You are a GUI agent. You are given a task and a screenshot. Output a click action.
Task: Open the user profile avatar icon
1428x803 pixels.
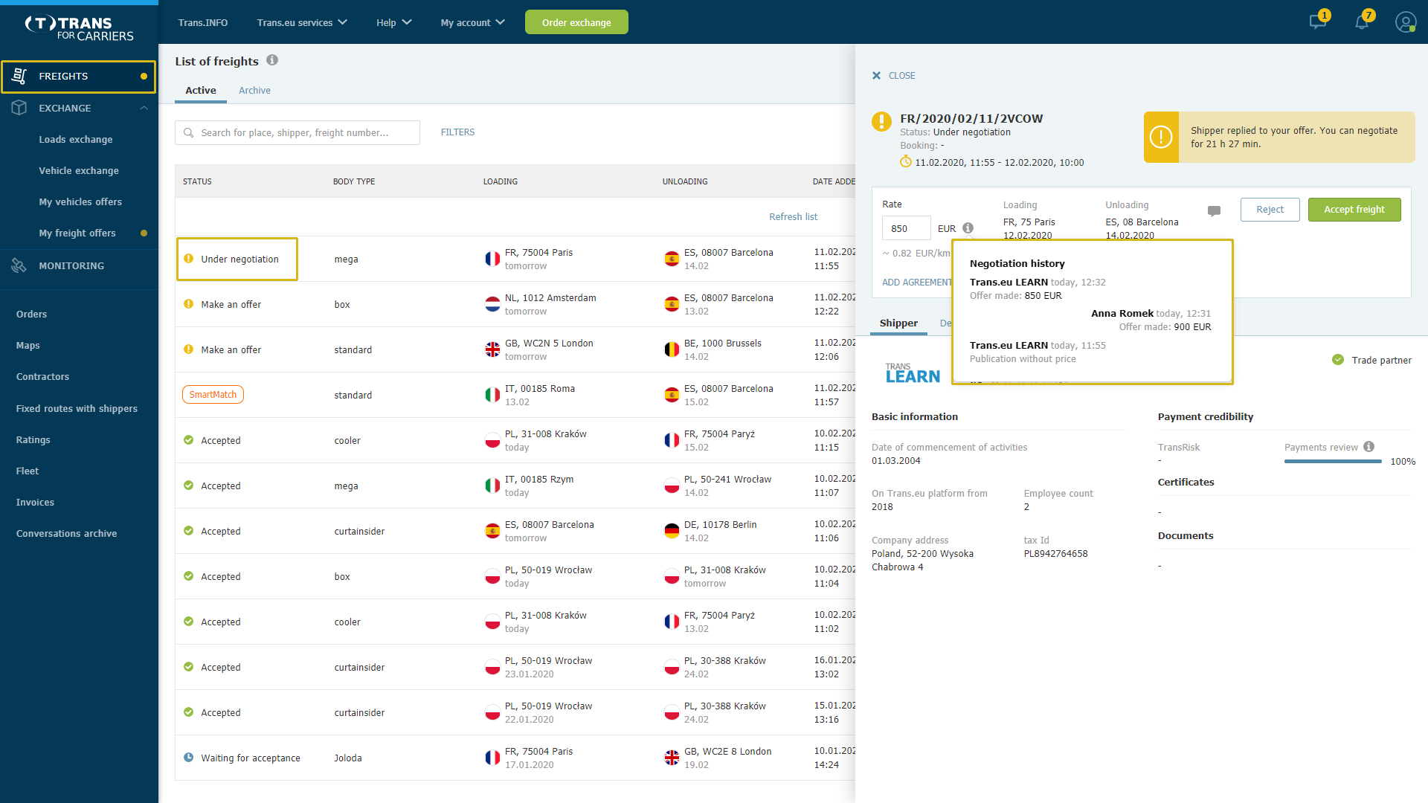click(1406, 22)
